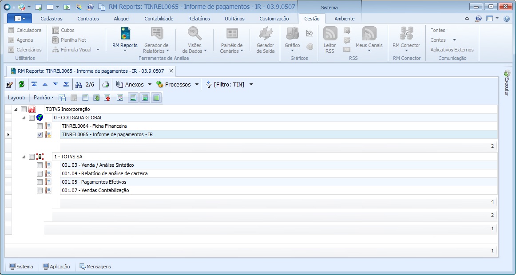Open the Padrão layout dropdown
This screenshot has width=516, height=275.
(44, 98)
